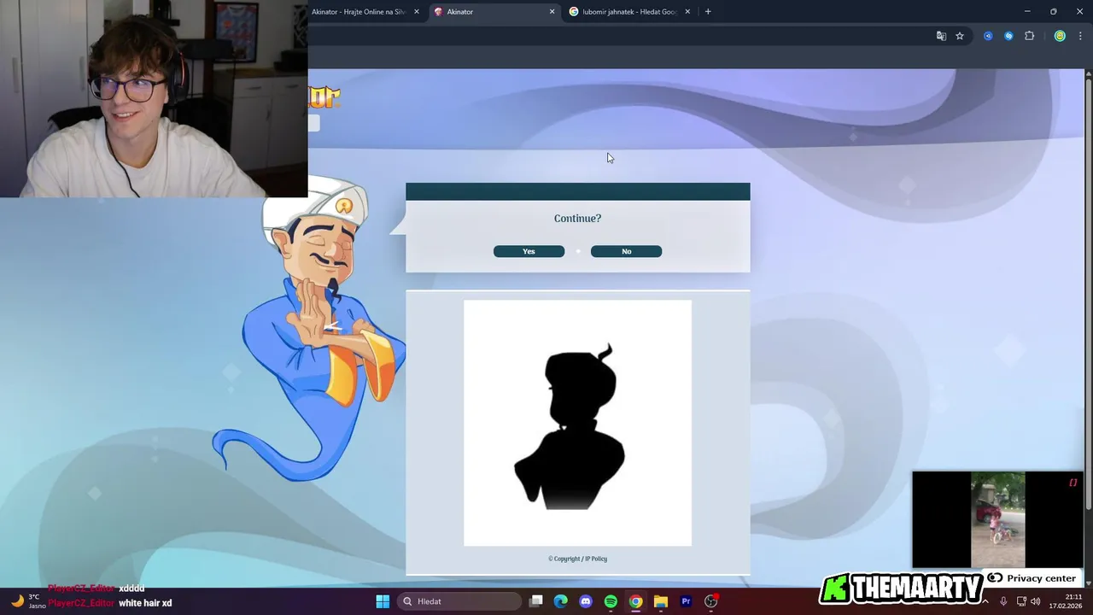Click the Hledat taskbar search box

459,601
